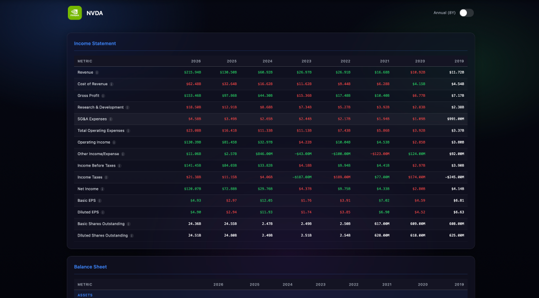This screenshot has height=298, width=539.
Task: Select the 2026 Revenue value $215.94B
Action: pyautogui.click(x=193, y=73)
